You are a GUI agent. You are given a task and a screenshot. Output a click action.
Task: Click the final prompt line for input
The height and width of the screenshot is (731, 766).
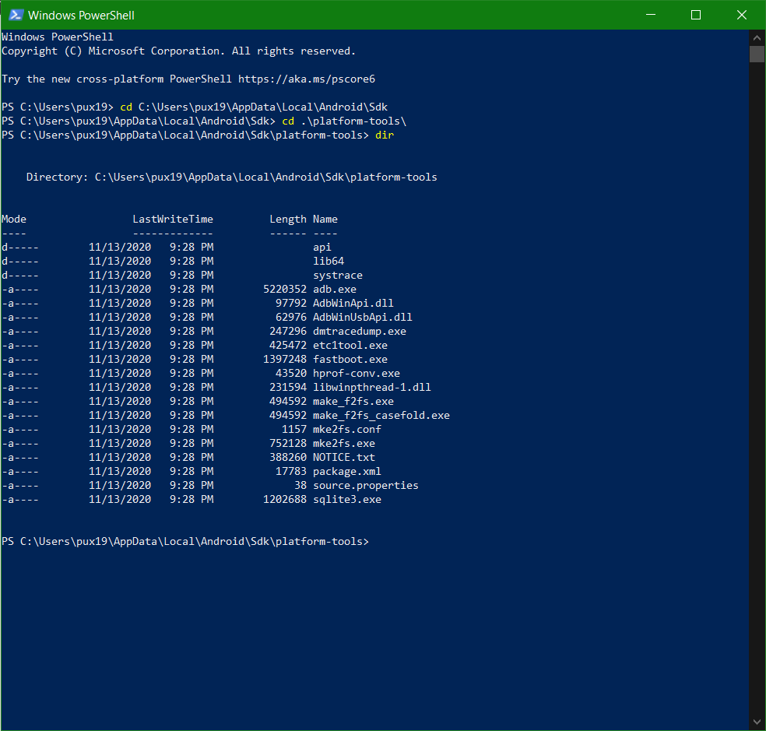[x=185, y=541]
